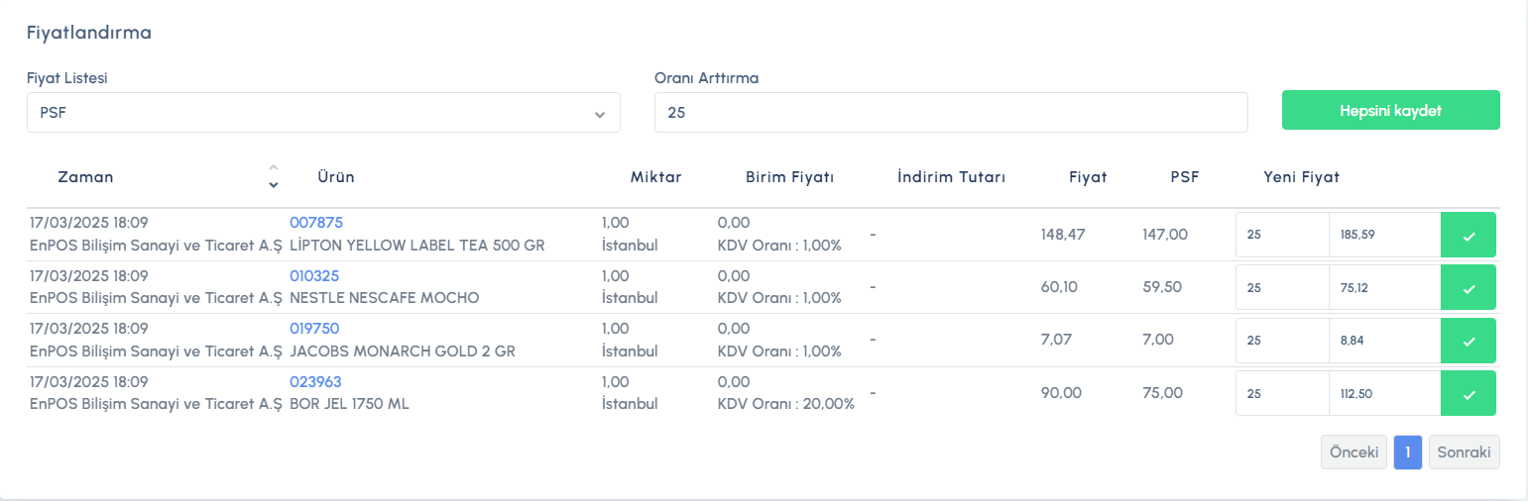Click new price field showing 112,50
1528x501 pixels.
point(1383,393)
